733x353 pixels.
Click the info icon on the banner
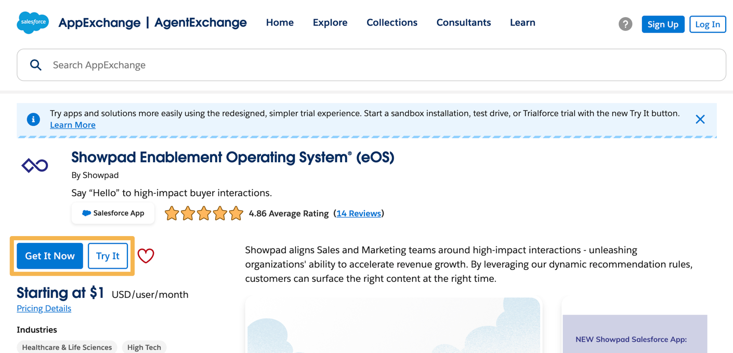(x=33, y=119)
